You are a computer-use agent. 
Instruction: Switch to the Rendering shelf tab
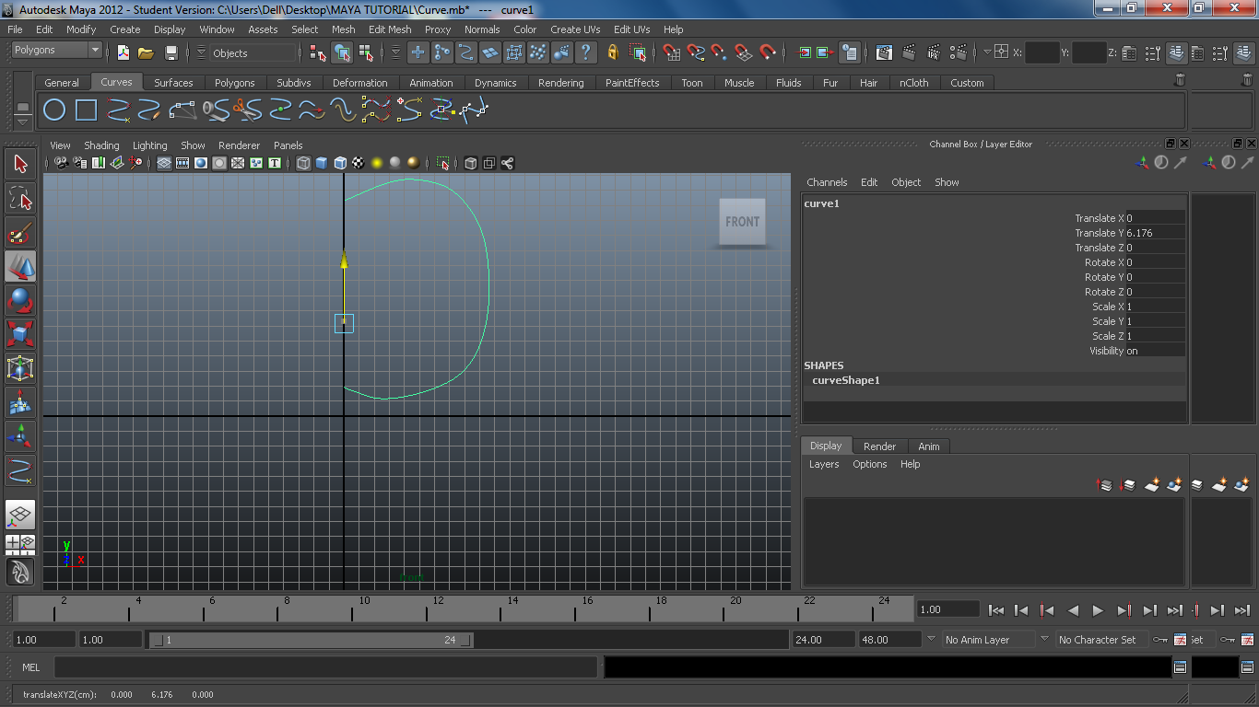point(561,83)
